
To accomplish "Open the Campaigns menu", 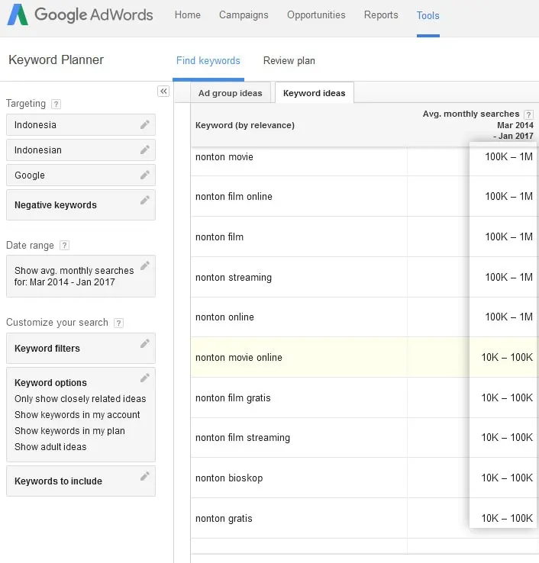I will pyautogui.click(x=244, y=15).
